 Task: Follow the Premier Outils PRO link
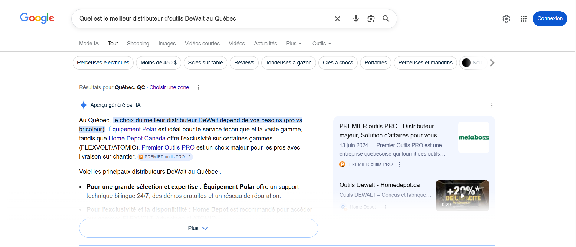click(168, 147)
